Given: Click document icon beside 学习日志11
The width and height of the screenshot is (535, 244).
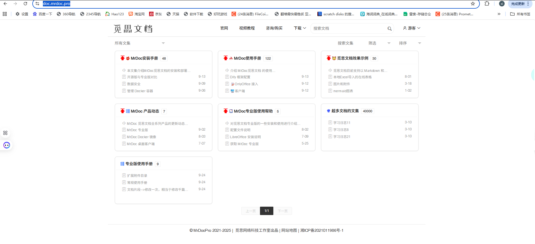Looking at the screenshot, I should pyautogui.click(x=330, y=122).
